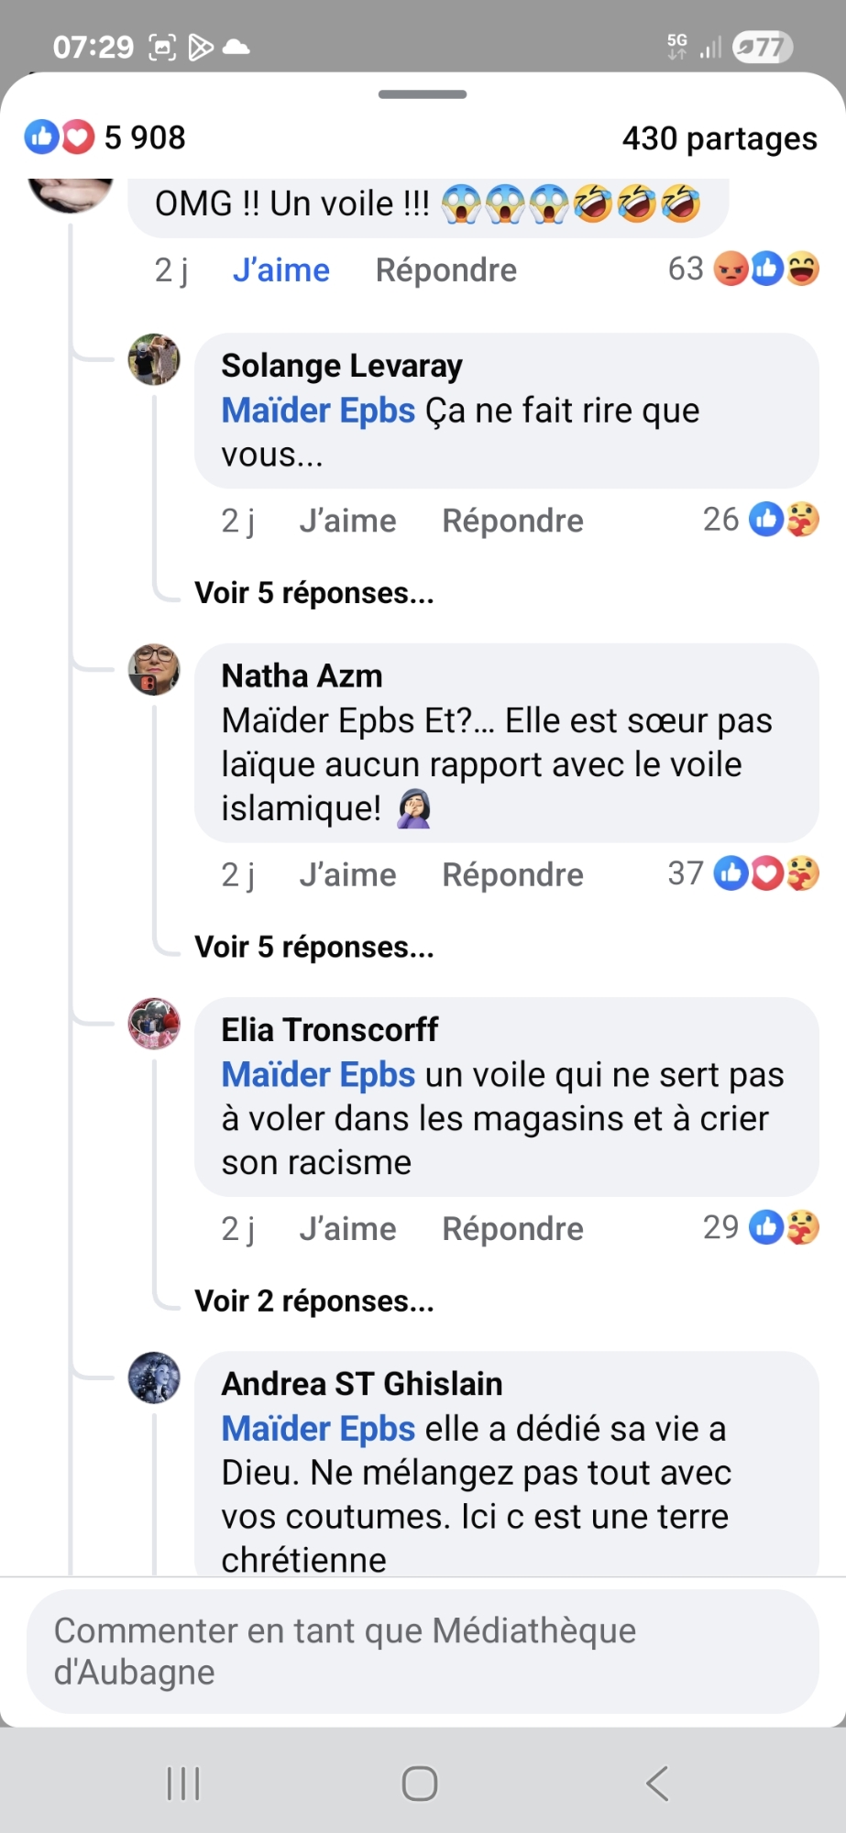Open Elia Tronscorff's avatar
The image size is (846, 1833).
pyautogui.click(x=154, y=1024)
